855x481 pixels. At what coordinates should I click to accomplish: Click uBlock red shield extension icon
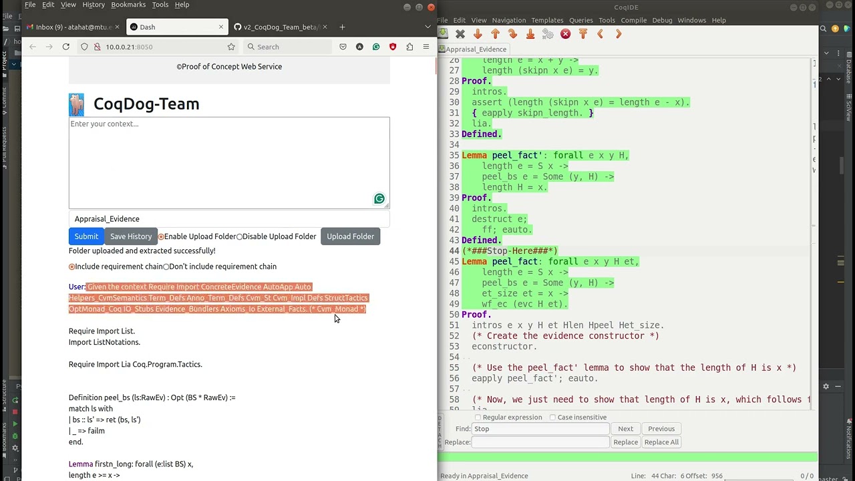pos(393,47)
